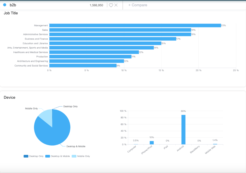Click the Architecture and Engineering bar
The image size is (246, 173).
(87, 61)
